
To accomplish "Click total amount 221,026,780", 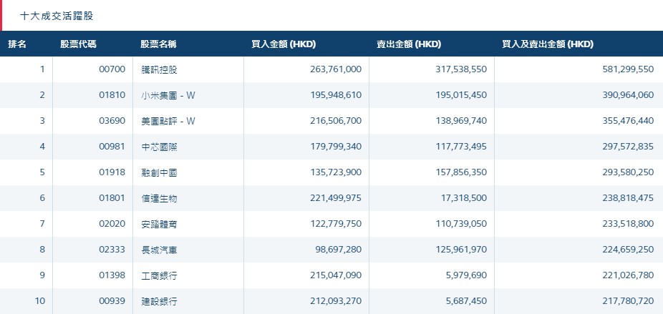I will (x=628, y=275).
